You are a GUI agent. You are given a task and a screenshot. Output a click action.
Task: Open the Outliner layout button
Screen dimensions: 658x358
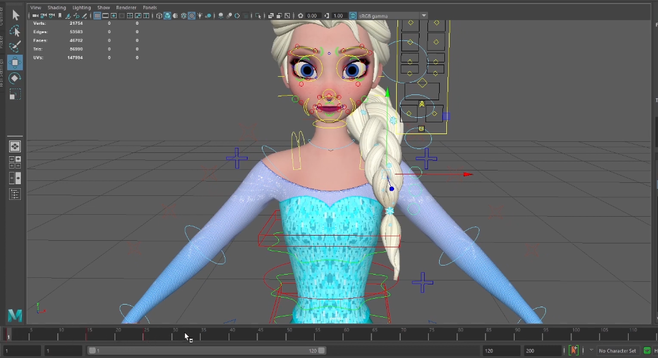pos(15,194)
